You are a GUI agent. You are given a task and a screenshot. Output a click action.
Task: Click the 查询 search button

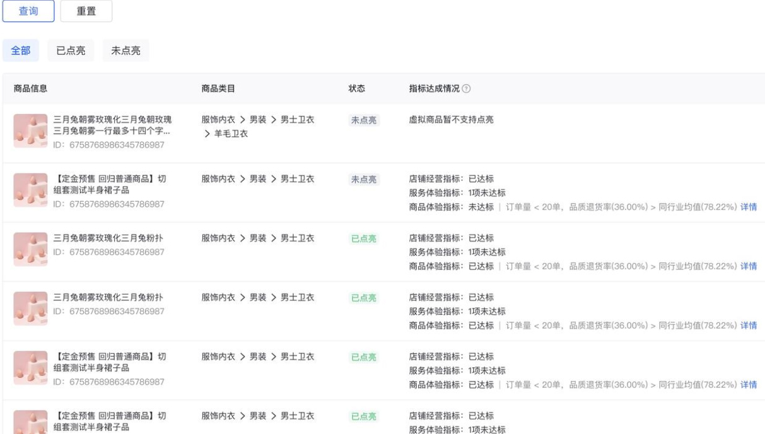(x=28, y=11)
